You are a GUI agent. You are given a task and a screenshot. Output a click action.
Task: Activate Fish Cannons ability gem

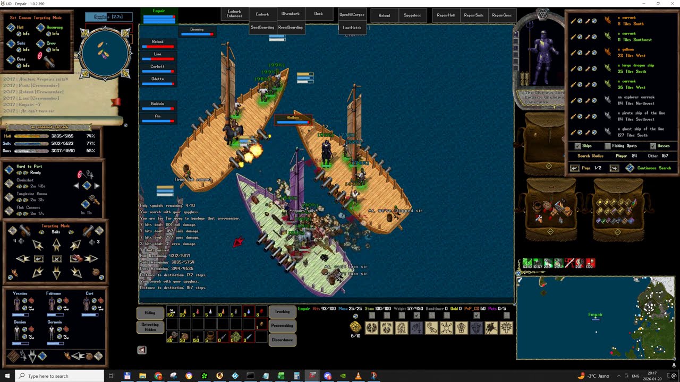click(x=9, y=211)
